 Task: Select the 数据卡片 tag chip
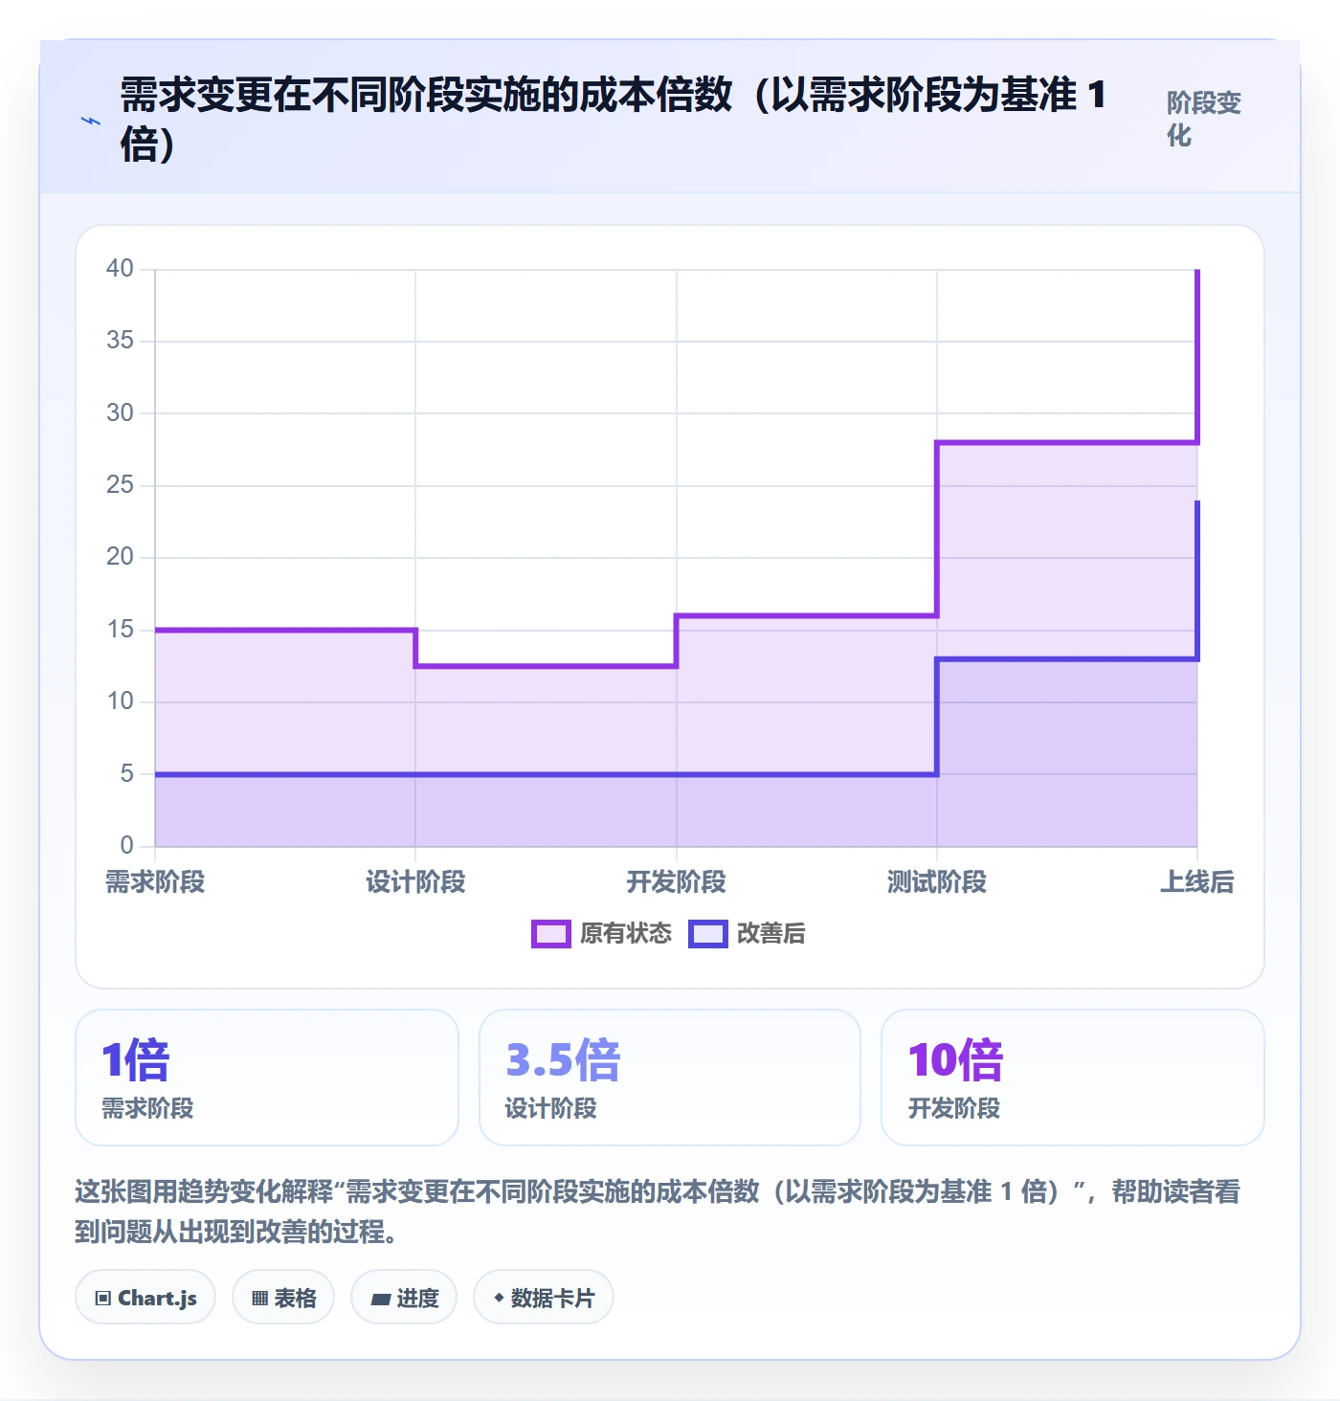coord(544,1298)
